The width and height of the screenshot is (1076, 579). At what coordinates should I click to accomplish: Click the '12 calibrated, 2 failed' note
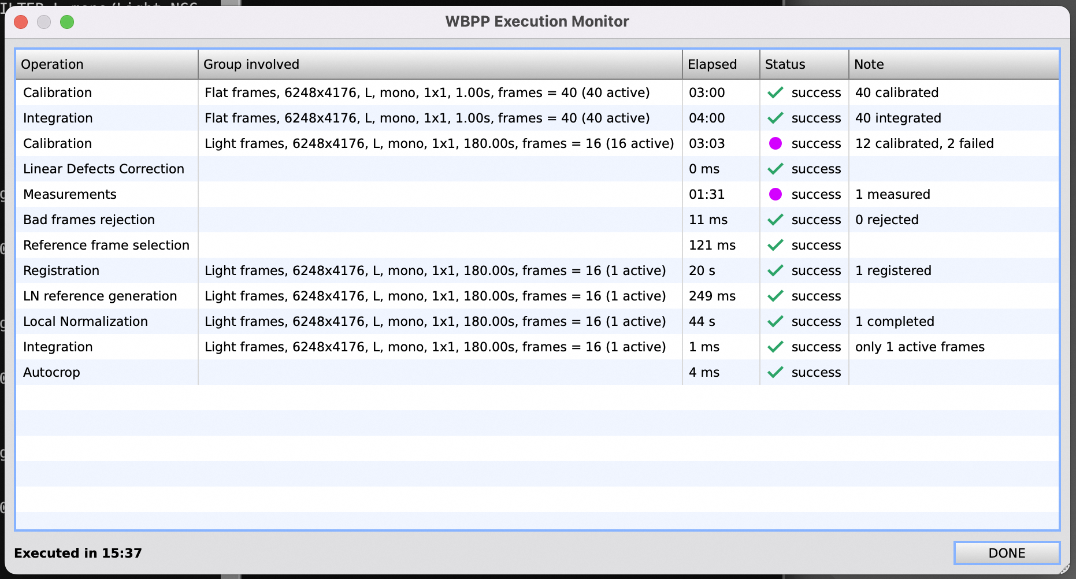(x=924, y=143)
